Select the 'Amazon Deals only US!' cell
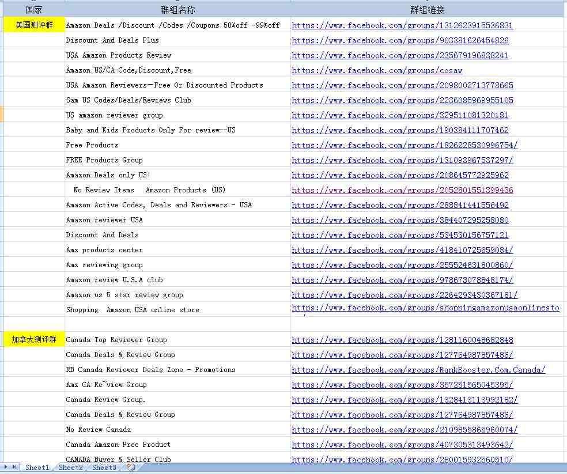The image size is (567, 474). tap(177, 175)
